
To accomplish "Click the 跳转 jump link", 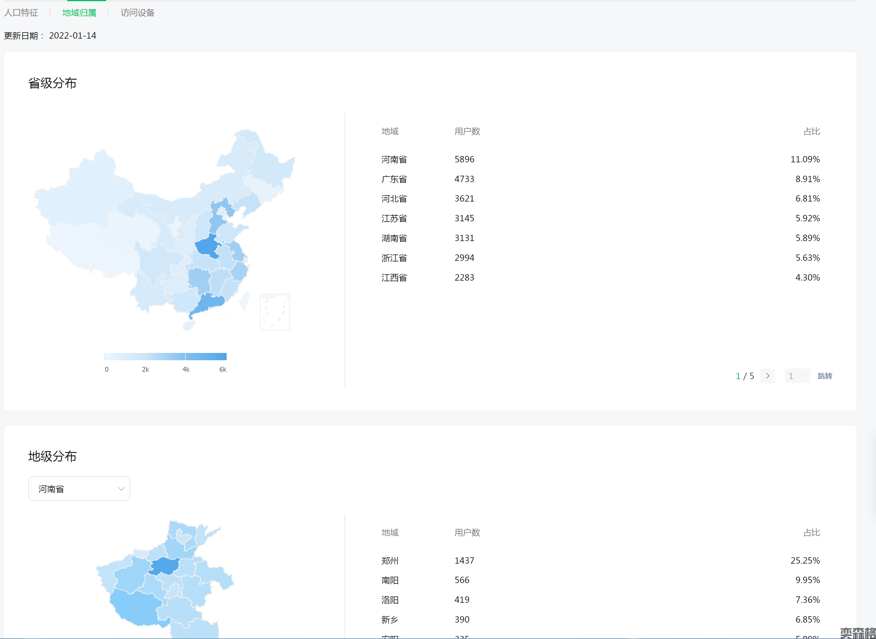I will [825, 376].
